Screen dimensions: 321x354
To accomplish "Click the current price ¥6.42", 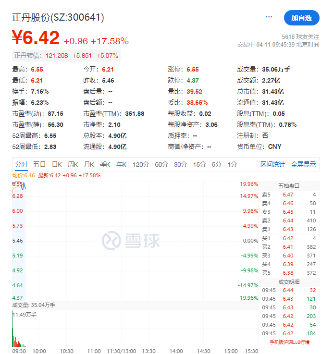I will (36, 37).
